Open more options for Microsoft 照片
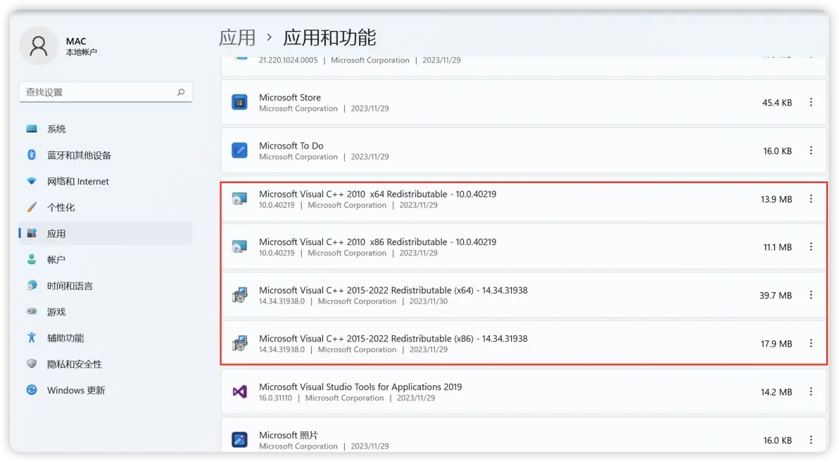 [x=811, y=439]
